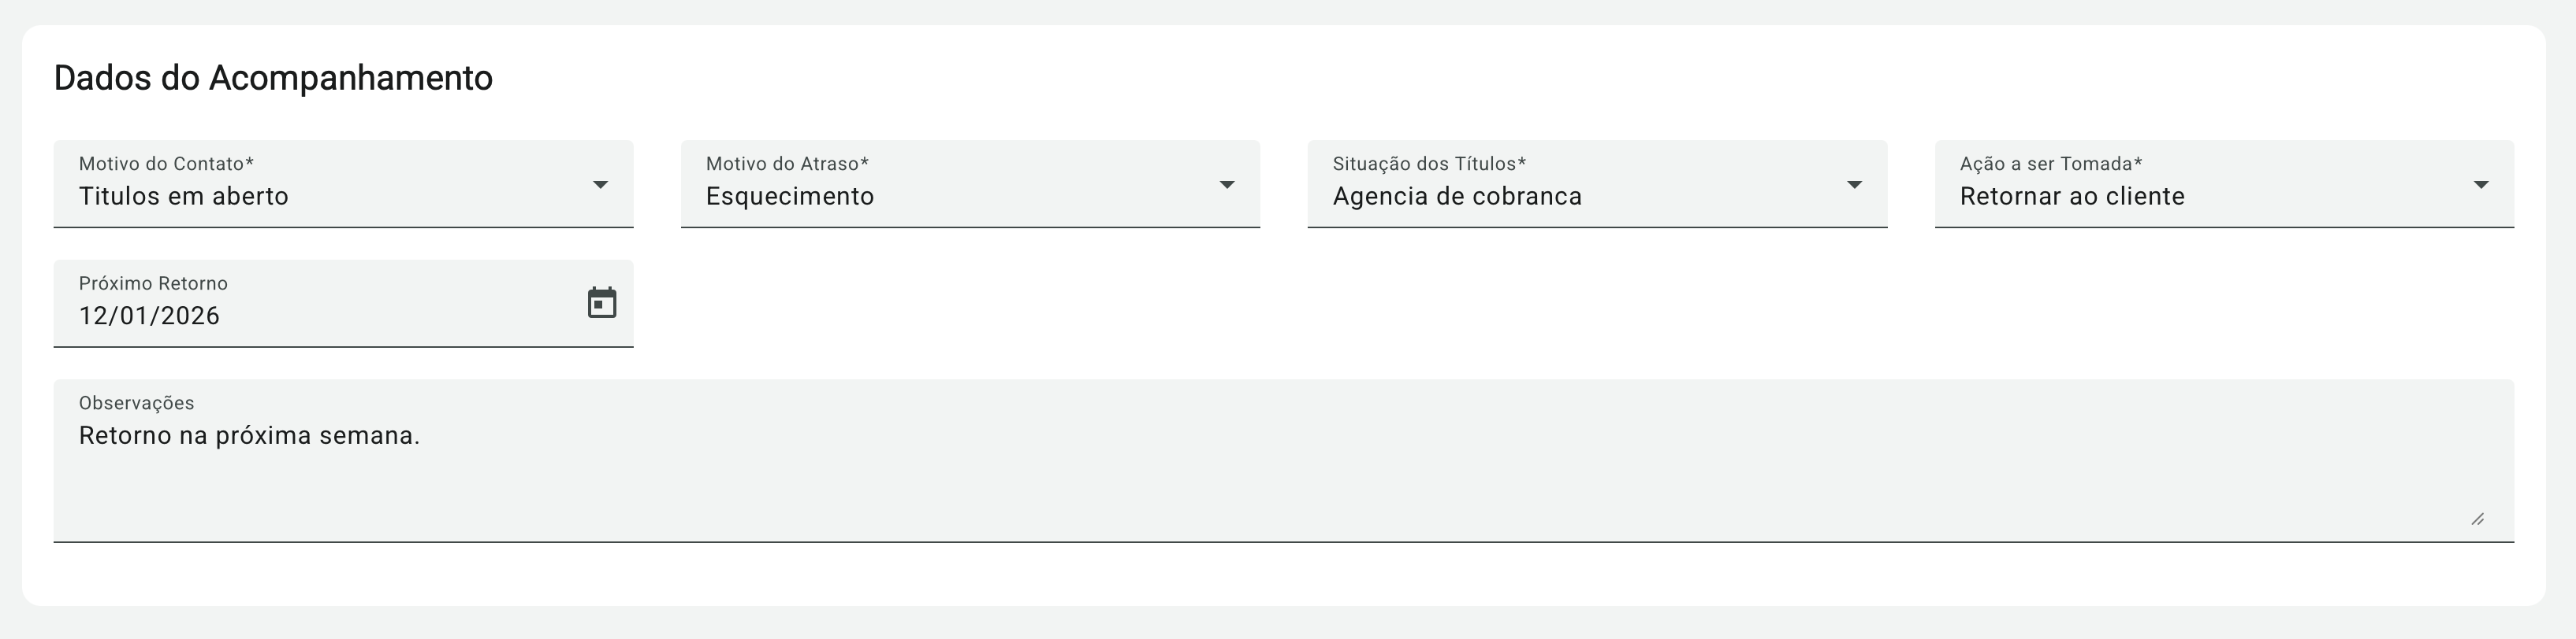Click the date value 12/01/2026
This screenshot has width=2576, height=639.
point(150,316)
